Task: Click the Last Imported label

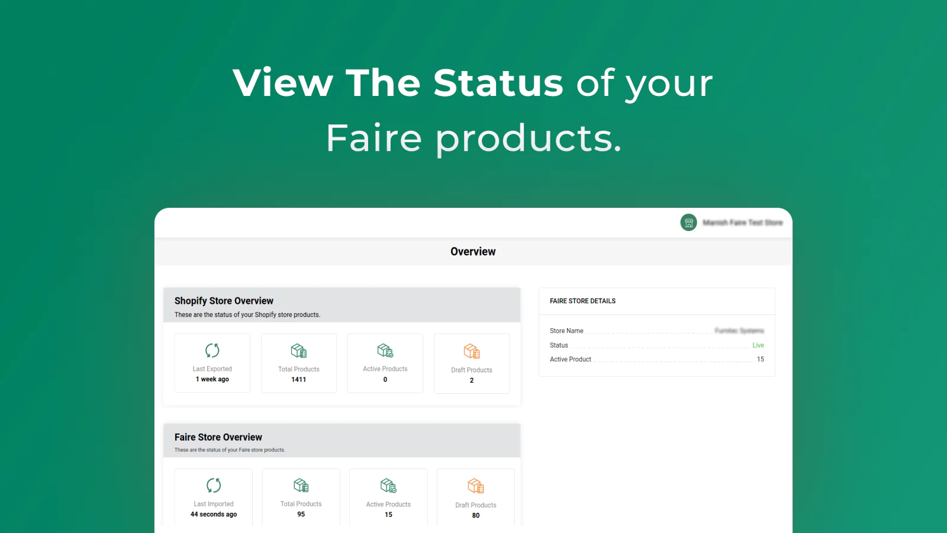Action: coord(214,504)
